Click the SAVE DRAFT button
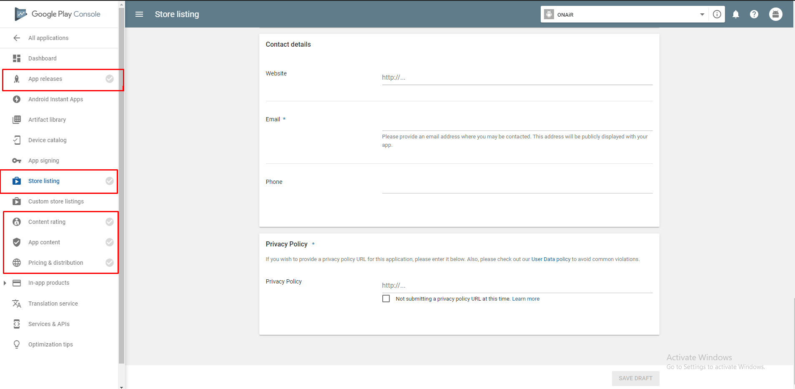This screenshot has width=795, height=389. click(635, 378)
